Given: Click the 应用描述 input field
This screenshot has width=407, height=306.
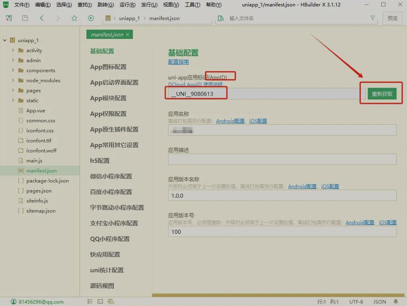Looking at the screenshot, I should point(282,159).
